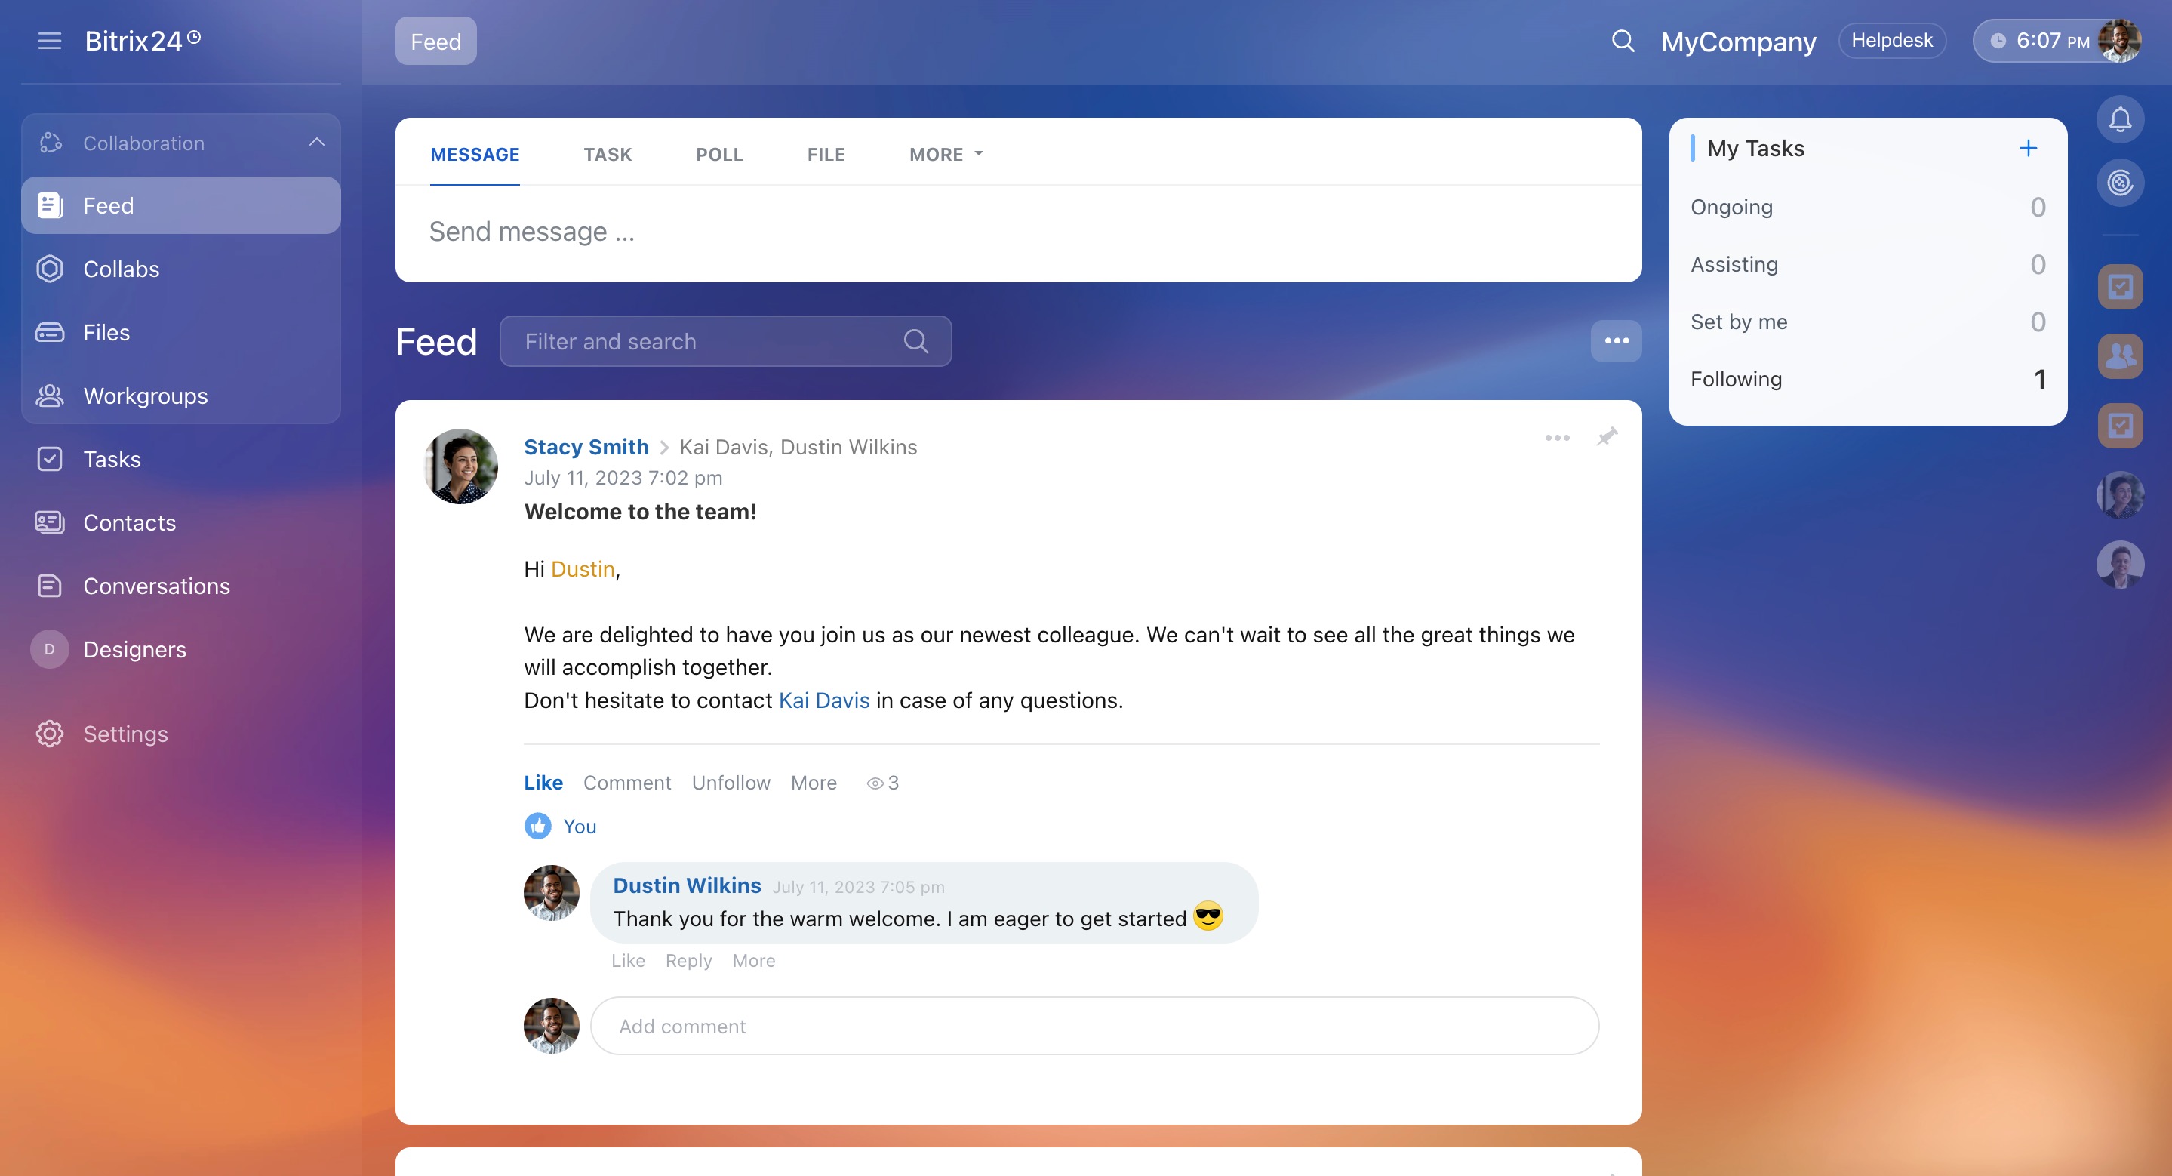The image size is (2172, 1176).
Task: Toggle Like on the welcome post
Action: (x=543, y=782)
